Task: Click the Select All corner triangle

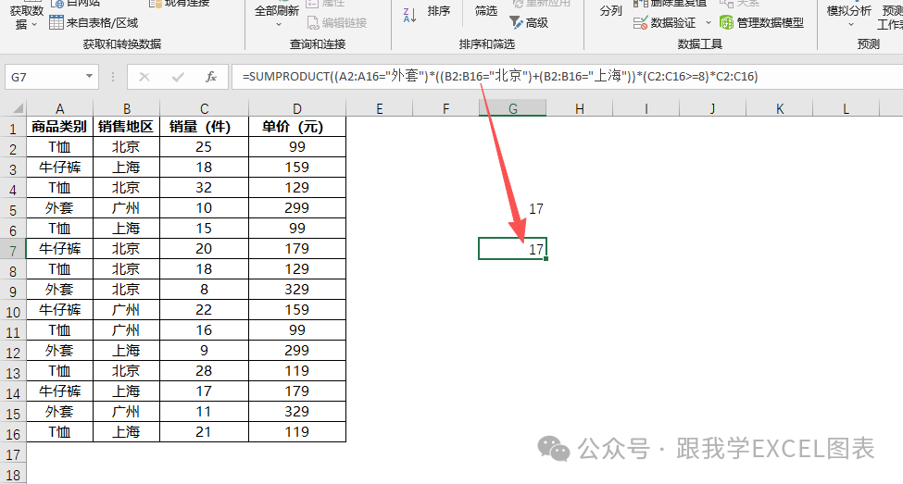Action: click(x=18, y=108)
